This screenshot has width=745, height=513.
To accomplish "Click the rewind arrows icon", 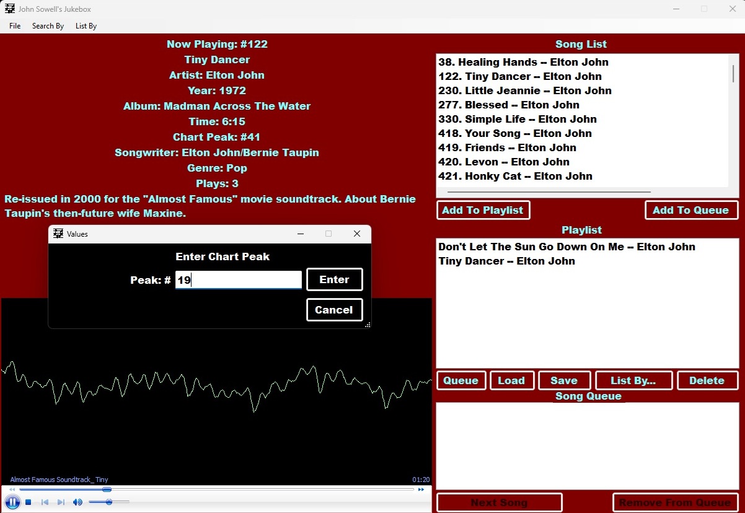I will pos(12,489).
